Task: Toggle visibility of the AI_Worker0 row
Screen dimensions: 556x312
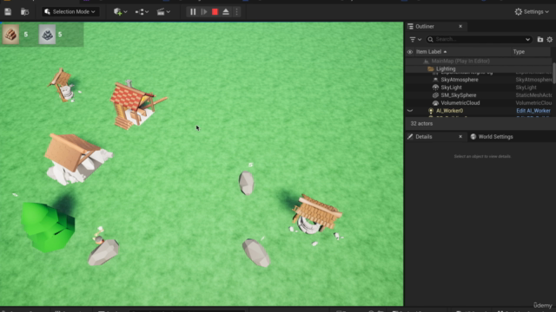Action: [410, 111]
